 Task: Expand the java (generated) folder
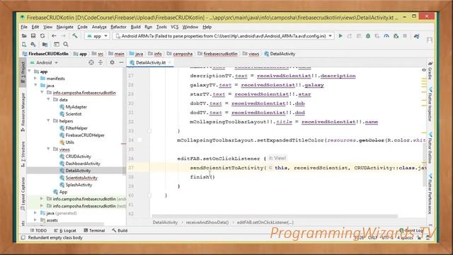click(35, 213)
